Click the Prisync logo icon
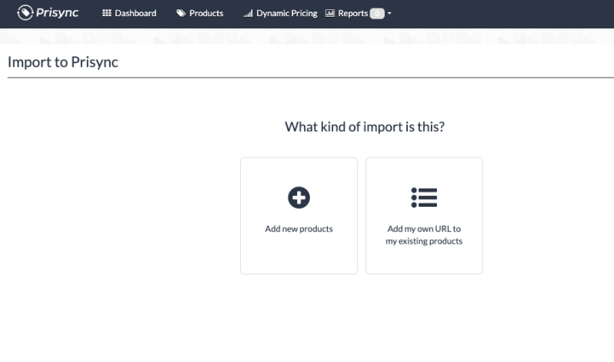This screenshot has width=614, height=362. pyautogui.click(x=25, y=12)
